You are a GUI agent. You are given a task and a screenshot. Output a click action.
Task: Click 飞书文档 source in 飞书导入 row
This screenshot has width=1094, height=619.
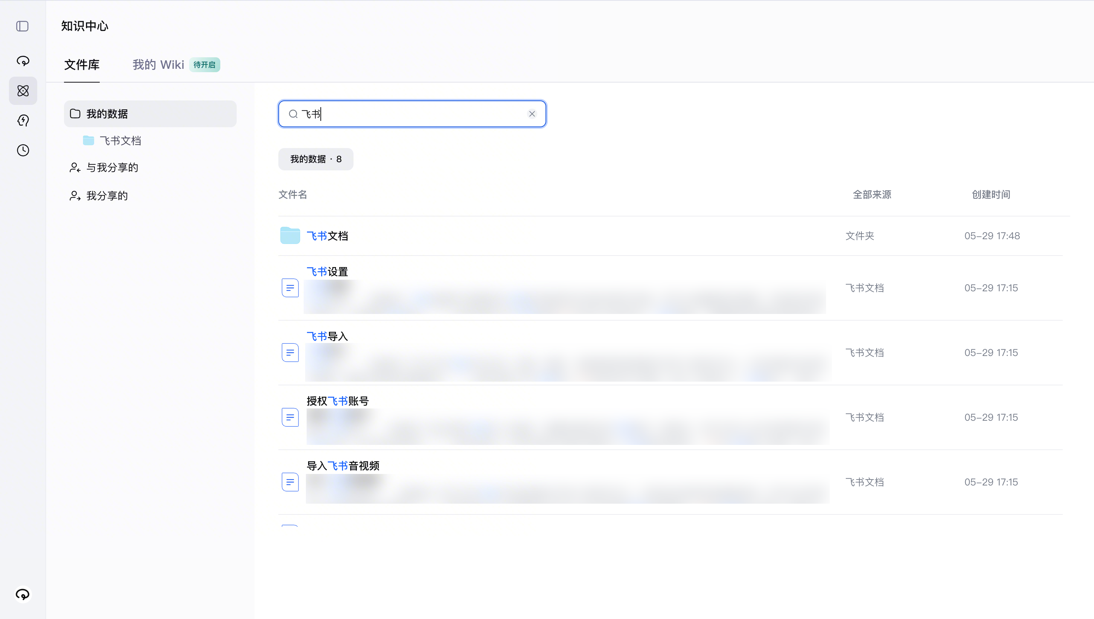864,352
